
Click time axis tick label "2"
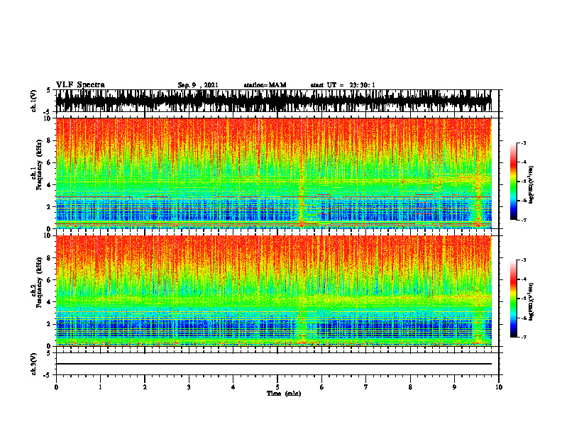click(x=145, y=387)
